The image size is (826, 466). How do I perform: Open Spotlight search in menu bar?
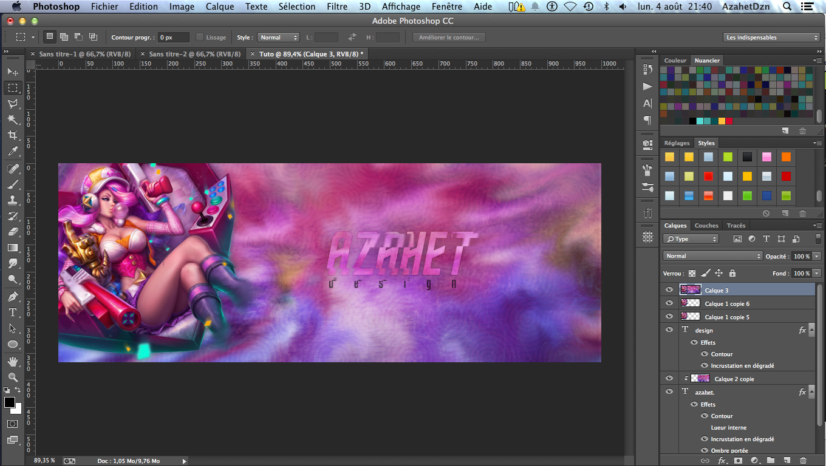click(787, 7)
